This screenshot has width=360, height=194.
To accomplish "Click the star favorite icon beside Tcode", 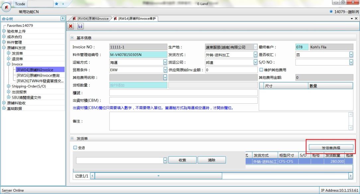I will coord(56,4).
